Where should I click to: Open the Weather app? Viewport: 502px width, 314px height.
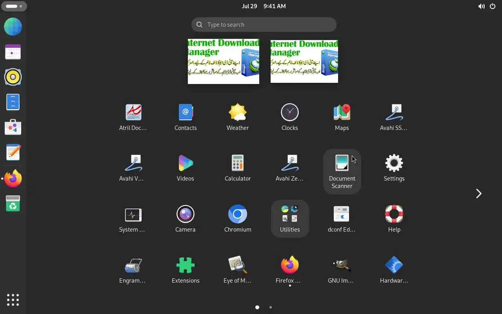pyautogui.click(x=238, y=117)
